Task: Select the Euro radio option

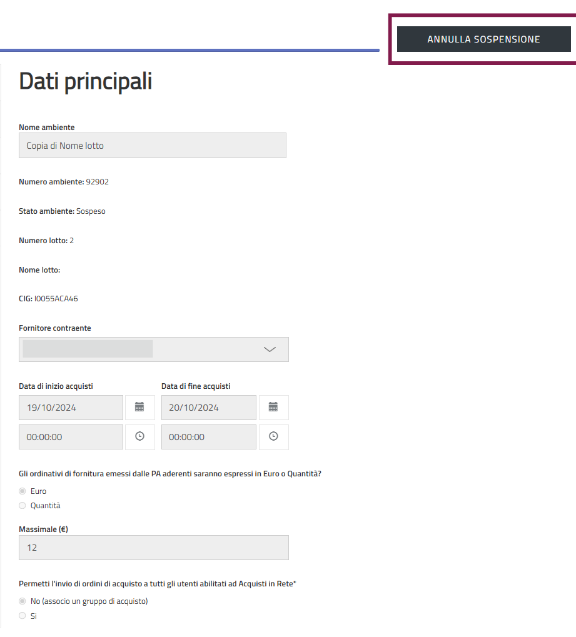Action: (x=23, y=491)
